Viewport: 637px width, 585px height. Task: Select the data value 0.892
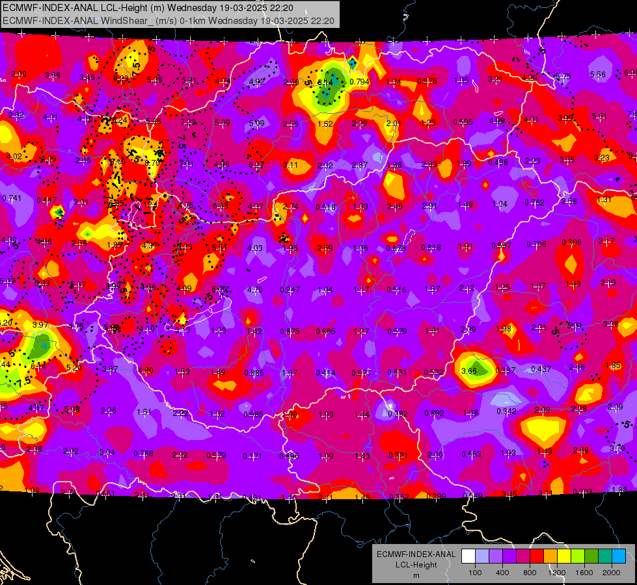(434, 413)
